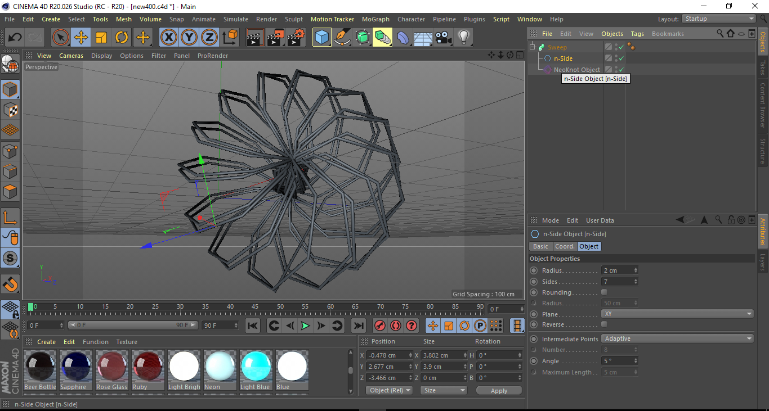Go to end of animation

point(358,326)
